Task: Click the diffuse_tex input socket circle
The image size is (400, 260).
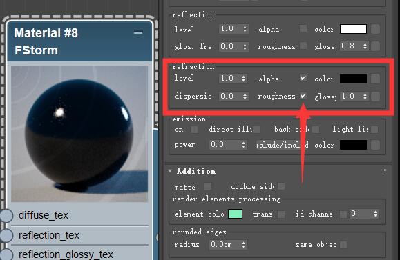Action: 6,215
